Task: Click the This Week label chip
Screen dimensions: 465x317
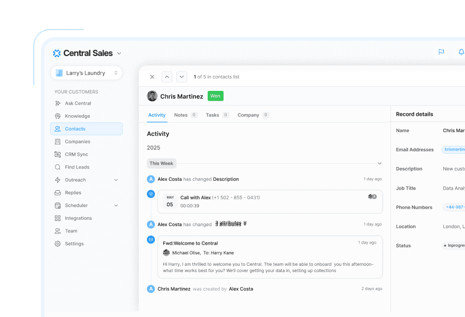Action: (x=161, y=163)
